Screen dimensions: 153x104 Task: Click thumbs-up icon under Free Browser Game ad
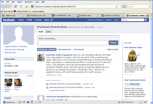[x=125, y=75]
